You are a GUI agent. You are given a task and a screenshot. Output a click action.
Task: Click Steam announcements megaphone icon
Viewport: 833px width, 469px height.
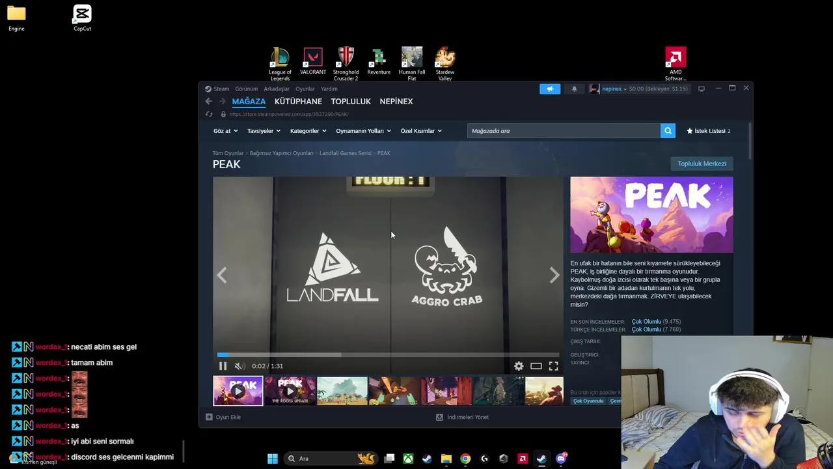pyautogui.click(x=550, y=89)
